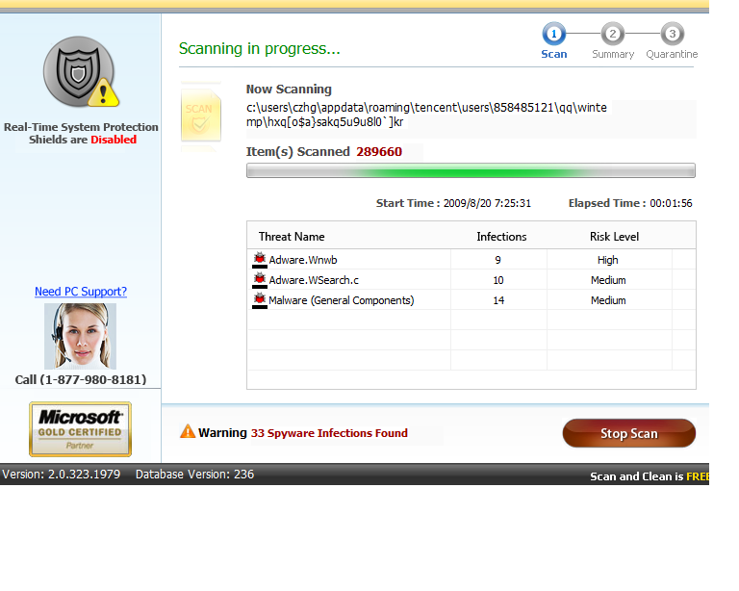Open step 2 Summary

[613, 40]
